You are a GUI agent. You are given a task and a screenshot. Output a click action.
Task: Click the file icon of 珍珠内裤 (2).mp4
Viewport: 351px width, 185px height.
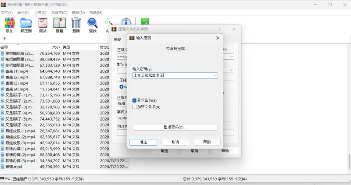(x=3, y=155)
